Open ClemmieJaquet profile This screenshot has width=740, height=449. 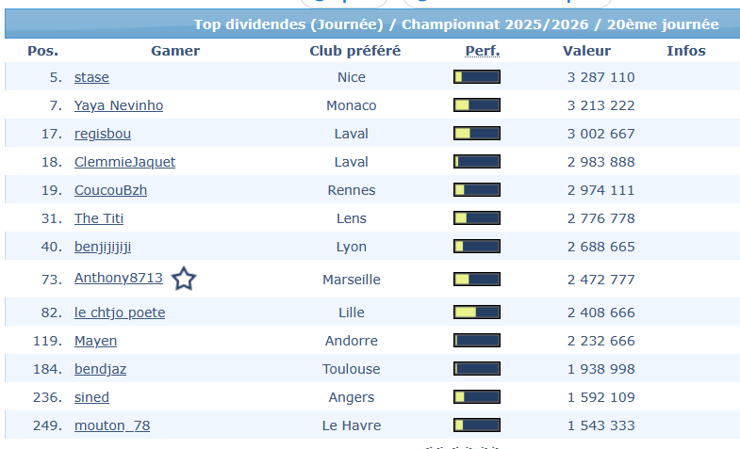pyautogui.click(x=124, y=162)
